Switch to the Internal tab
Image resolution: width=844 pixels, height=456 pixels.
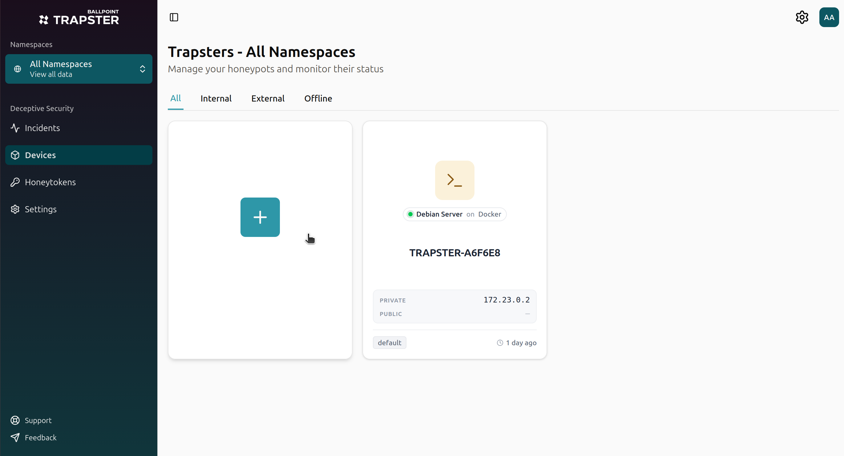[216, 98]
